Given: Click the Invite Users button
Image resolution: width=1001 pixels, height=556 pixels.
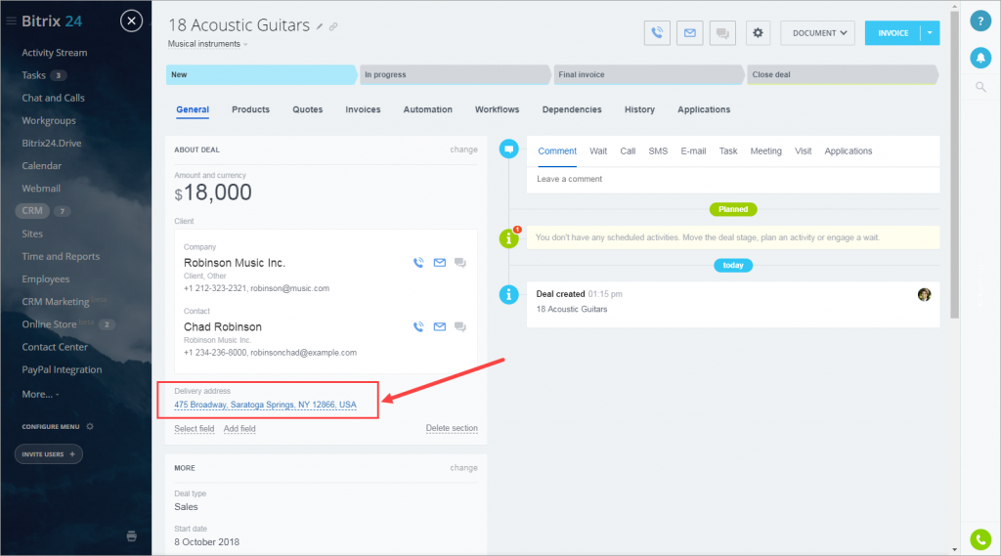Looking at the screenshot, I should click(x=49, y=453).
